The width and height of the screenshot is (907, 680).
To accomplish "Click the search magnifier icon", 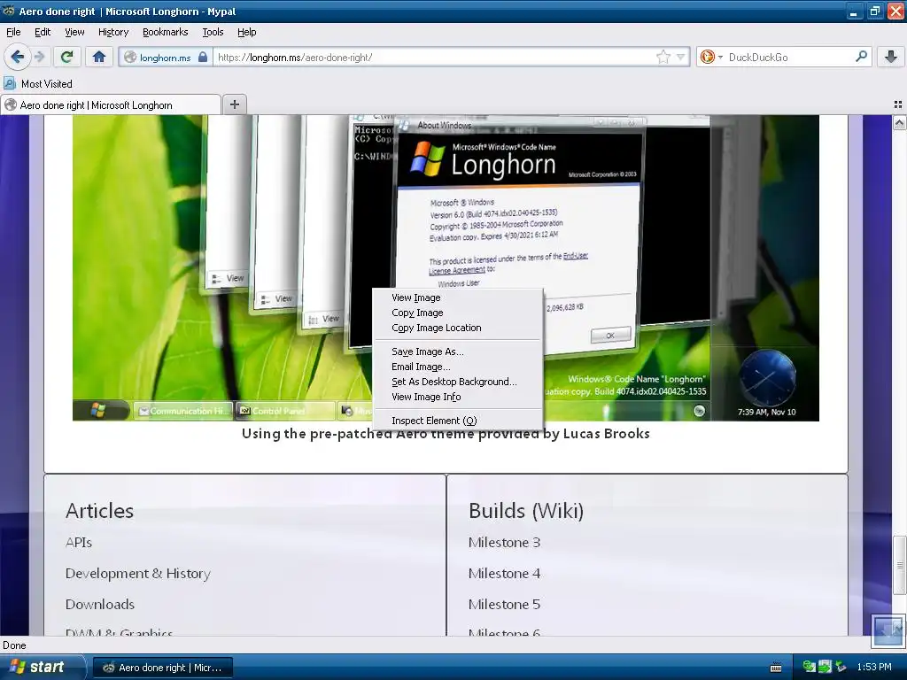I will (861, 57).
